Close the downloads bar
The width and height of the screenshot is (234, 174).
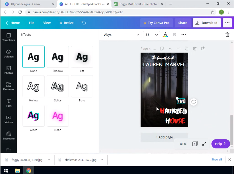pyautogui.click(x=229, y=159)
